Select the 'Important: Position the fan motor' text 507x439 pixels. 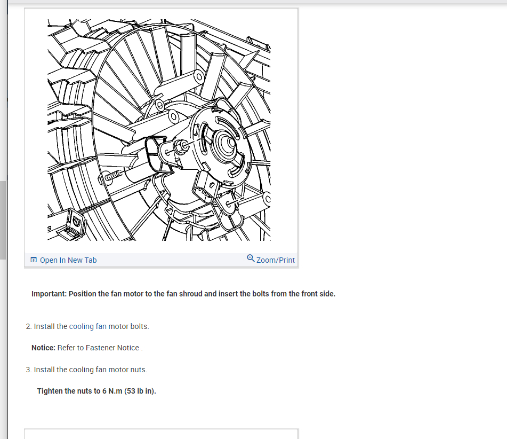point(183,294)
